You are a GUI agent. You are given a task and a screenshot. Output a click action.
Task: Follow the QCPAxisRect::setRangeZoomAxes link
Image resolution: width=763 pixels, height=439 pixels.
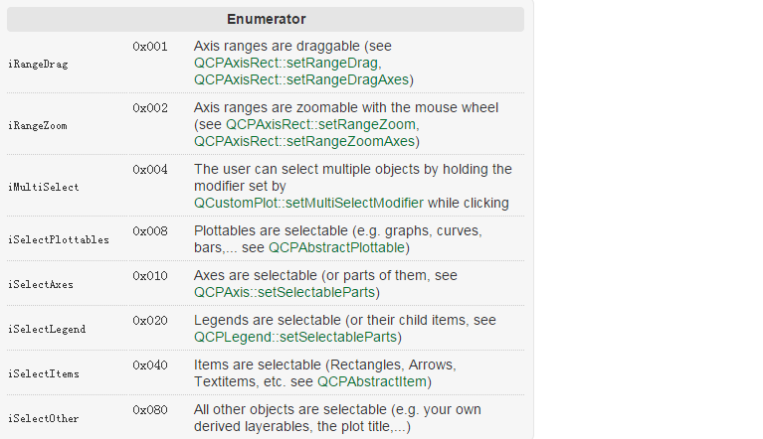304,141
